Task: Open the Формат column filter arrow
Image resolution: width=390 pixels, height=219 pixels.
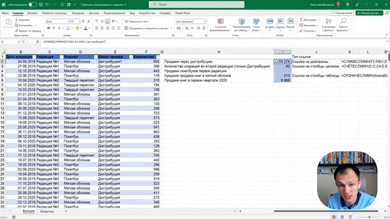Action: click(96, 57)
